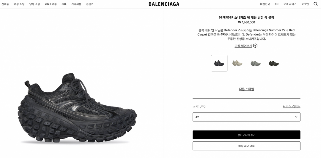
Task: Choose the grey Defender sneaker variant
Action: coord(256,63)
